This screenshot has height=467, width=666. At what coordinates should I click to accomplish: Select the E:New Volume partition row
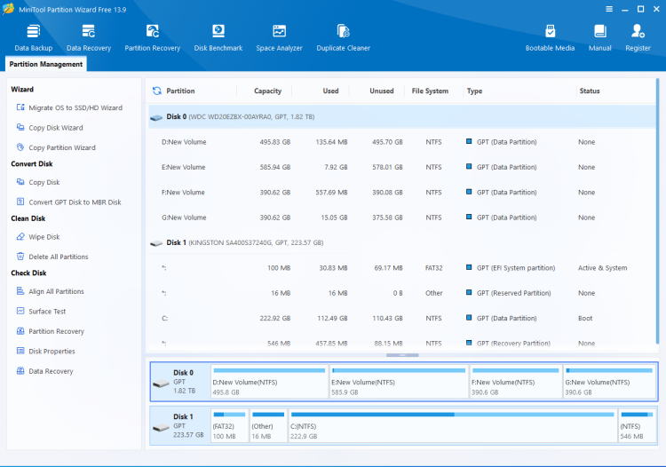coord(401,167)
